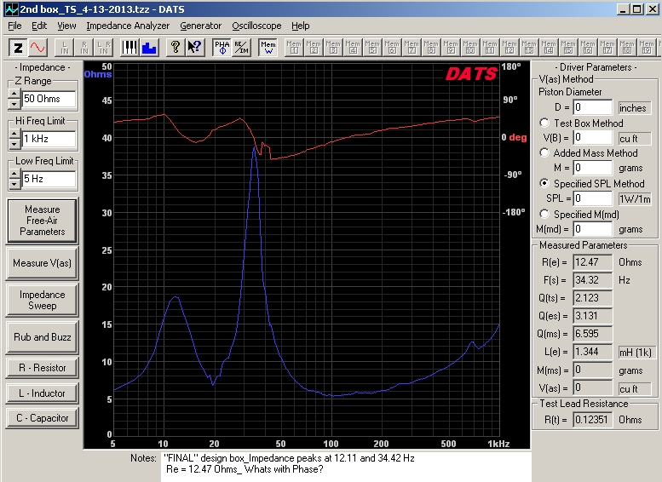Open the Impedance Analyzer menu
662x482 pixels.
pyautogui.click(x=128, y=26)
